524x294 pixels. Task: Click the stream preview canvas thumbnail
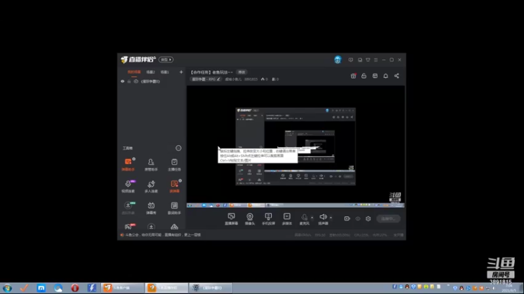(295, 146)
